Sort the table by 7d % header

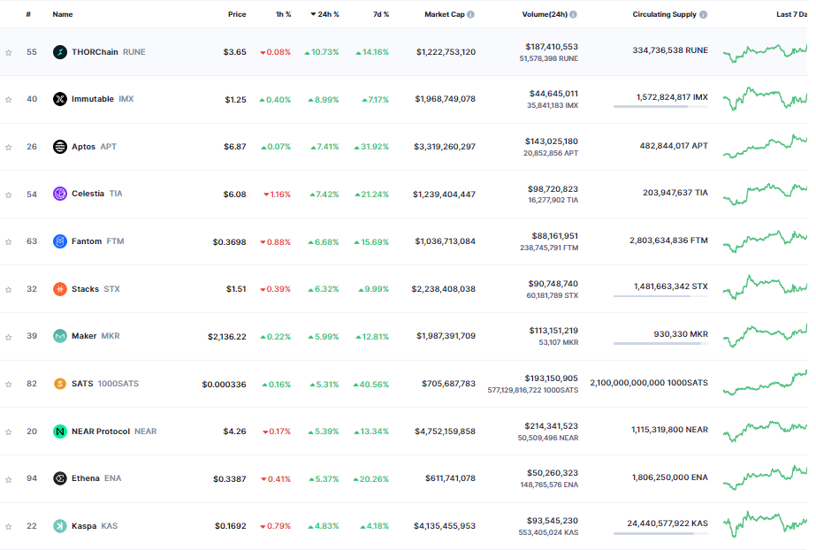[x=381, y=14]
